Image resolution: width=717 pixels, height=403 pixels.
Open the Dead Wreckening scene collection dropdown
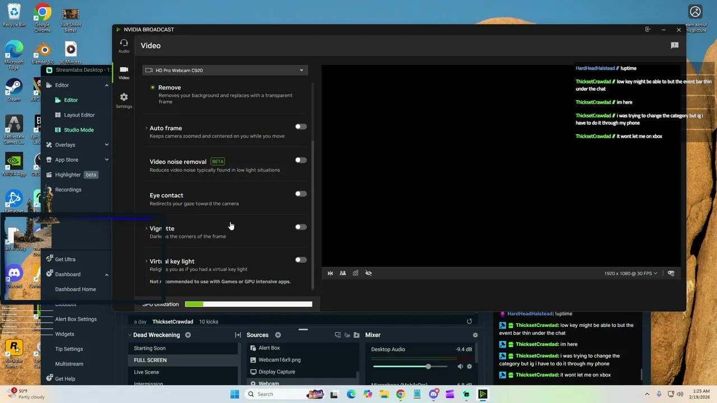pyautogui.click(x=153, y=335)
